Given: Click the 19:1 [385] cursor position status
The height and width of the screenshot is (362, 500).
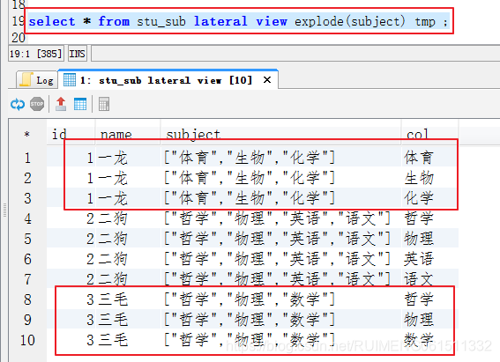Looking at the screenshot, I should 35,54.
